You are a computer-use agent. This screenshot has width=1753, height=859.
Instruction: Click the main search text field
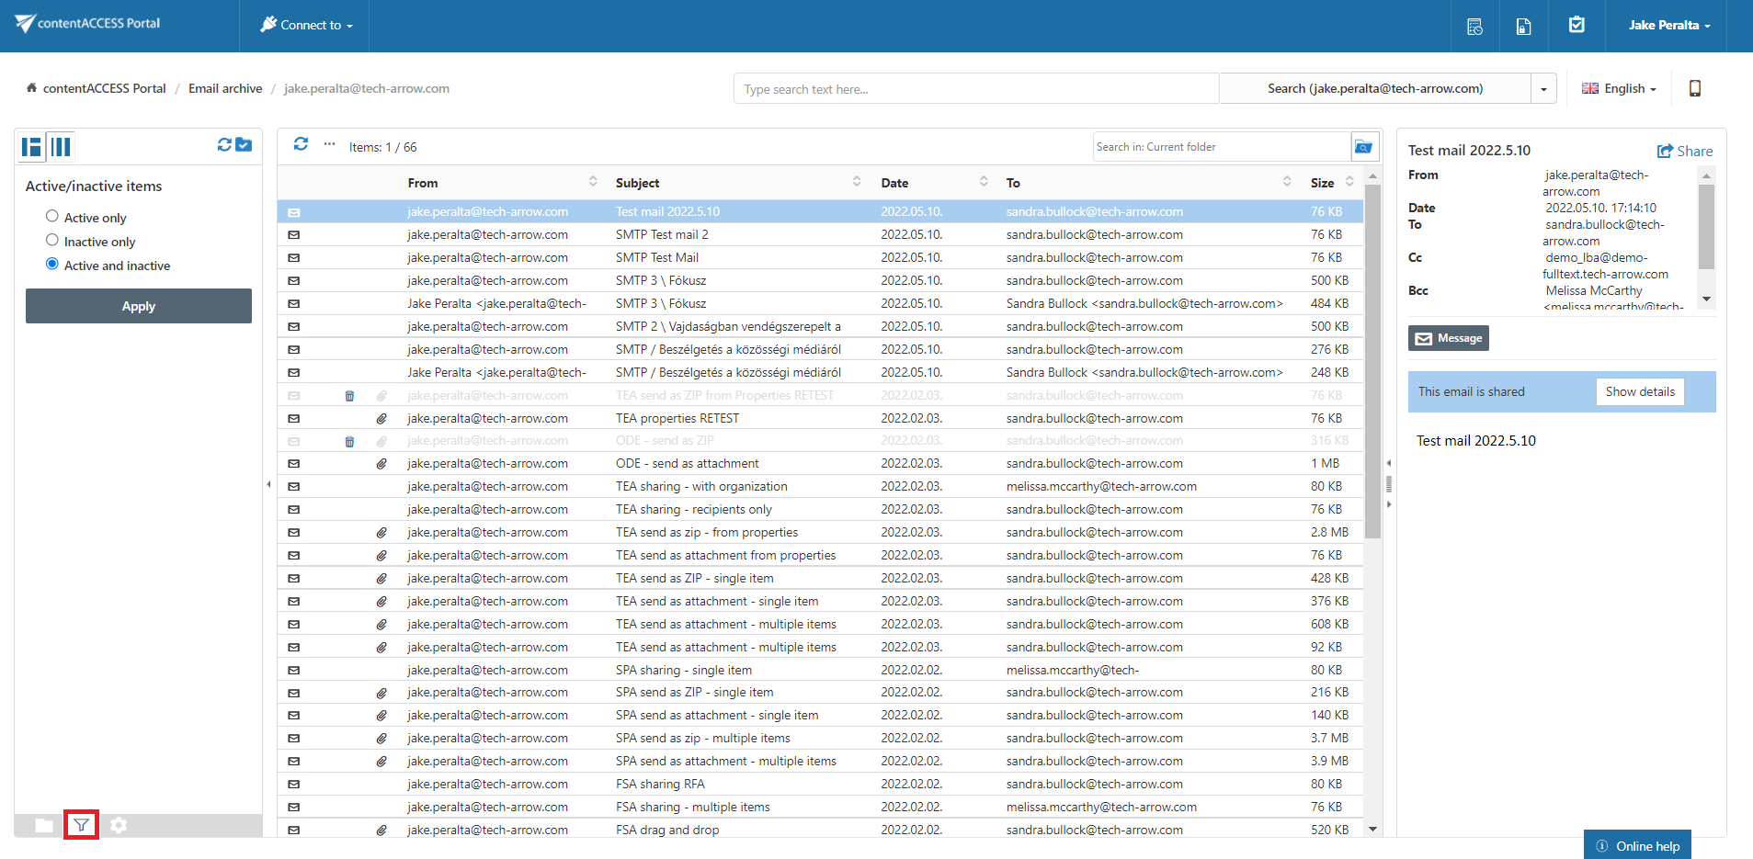[975, 89]
